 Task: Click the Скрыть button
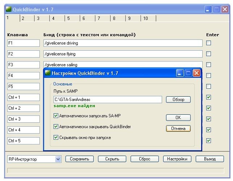(x=112, y=159)
